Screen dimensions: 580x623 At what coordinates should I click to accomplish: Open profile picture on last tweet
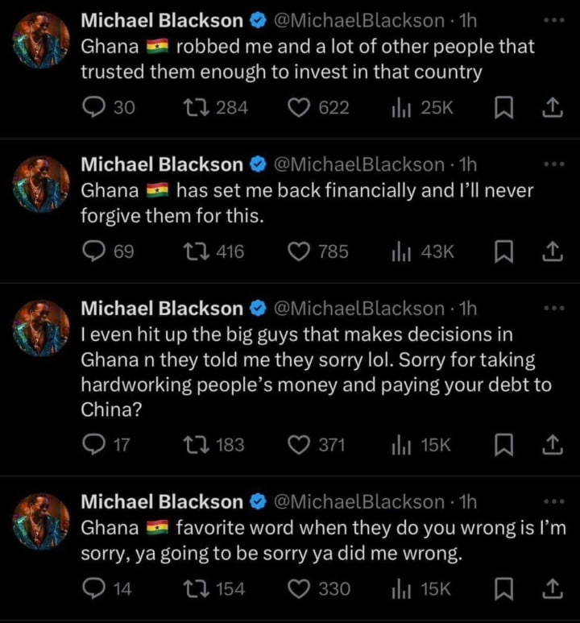[x=41, y=521]
